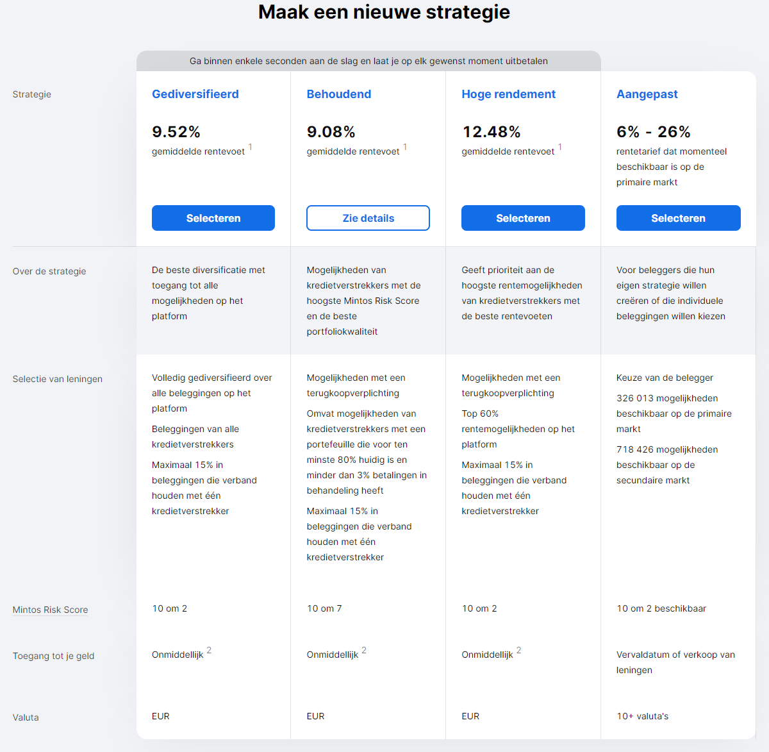Click footnote 2 next to Hoge rendement Onmiddellijk
This screenshot has width=769, height=752.
pos(518,651)
